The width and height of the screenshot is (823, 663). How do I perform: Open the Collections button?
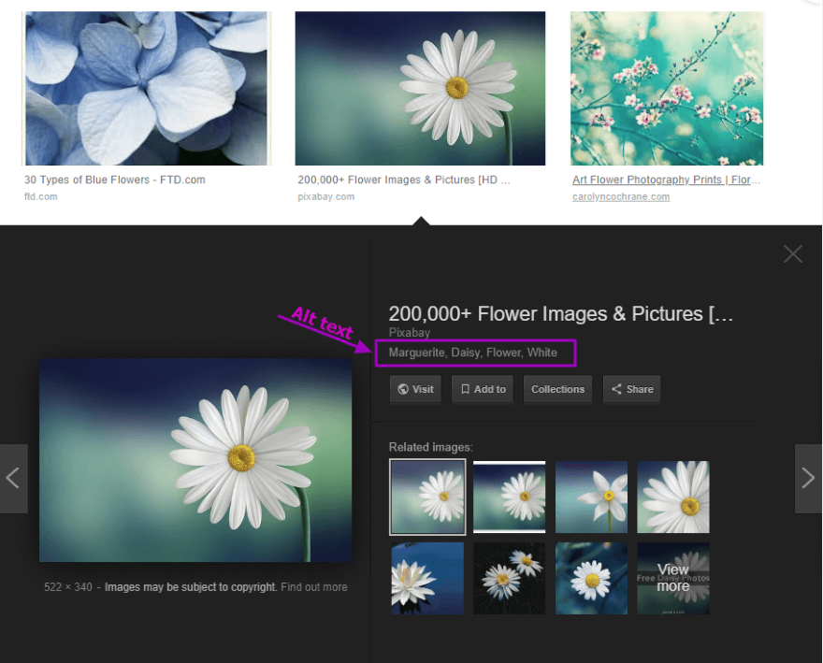(557, 389)
